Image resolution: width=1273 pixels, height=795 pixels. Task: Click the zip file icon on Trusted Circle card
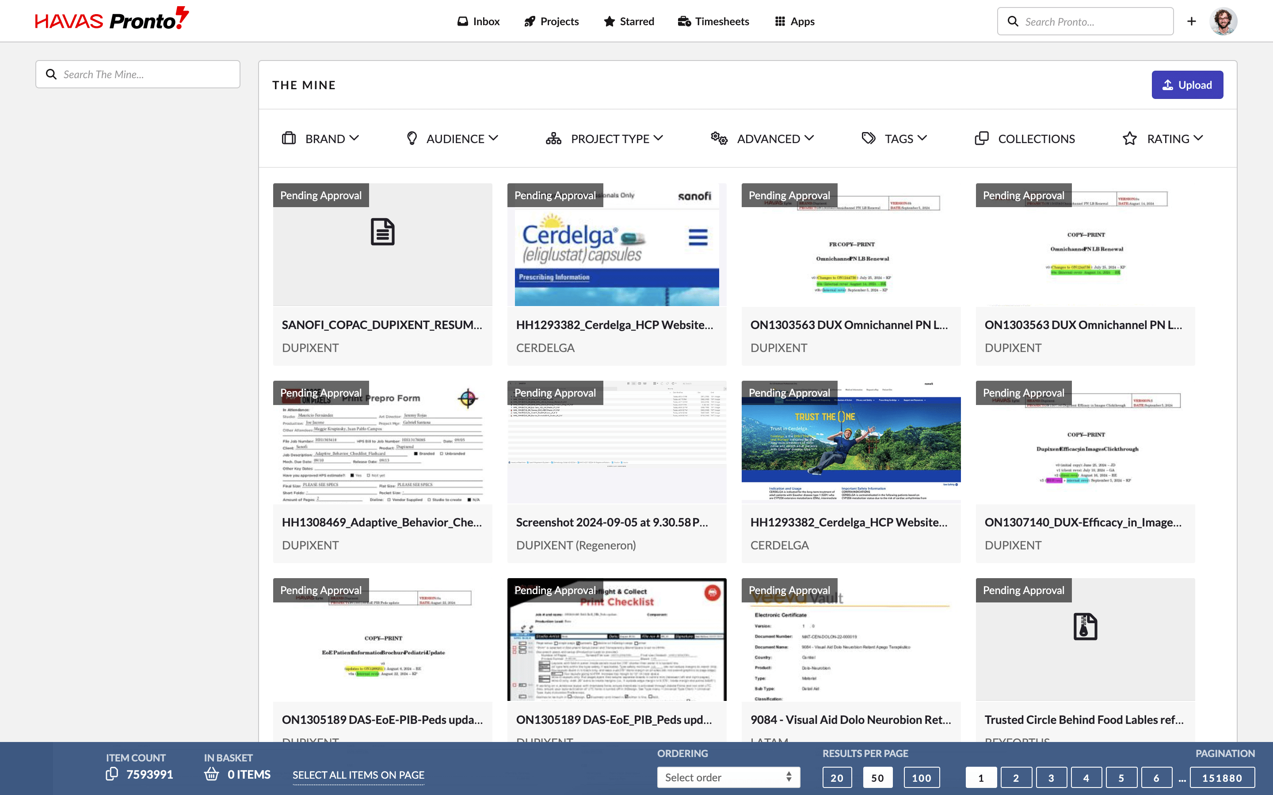(x=1085, y=627)
